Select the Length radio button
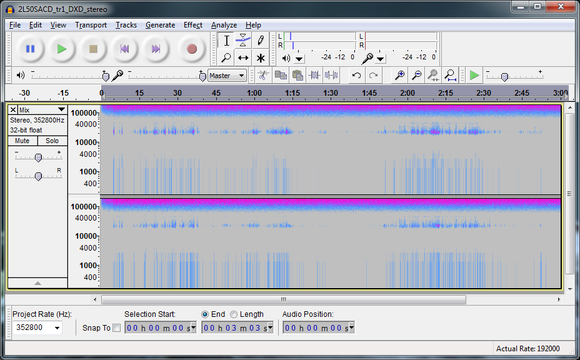 tap(233, 314)
